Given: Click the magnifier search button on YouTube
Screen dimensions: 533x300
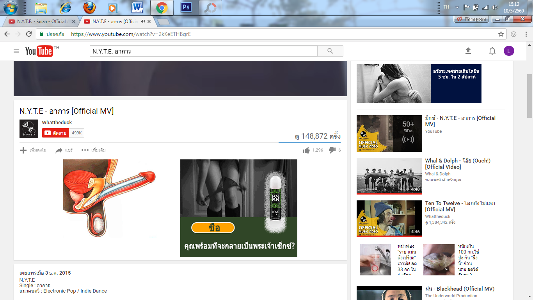Looking at the screenshot, I should 330,51.
